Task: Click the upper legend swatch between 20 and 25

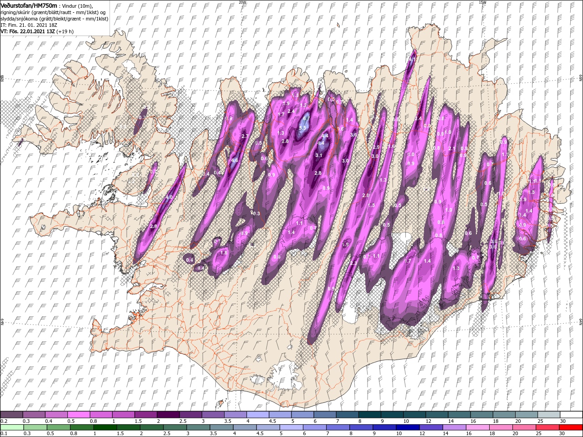Action: coord(527,415)
